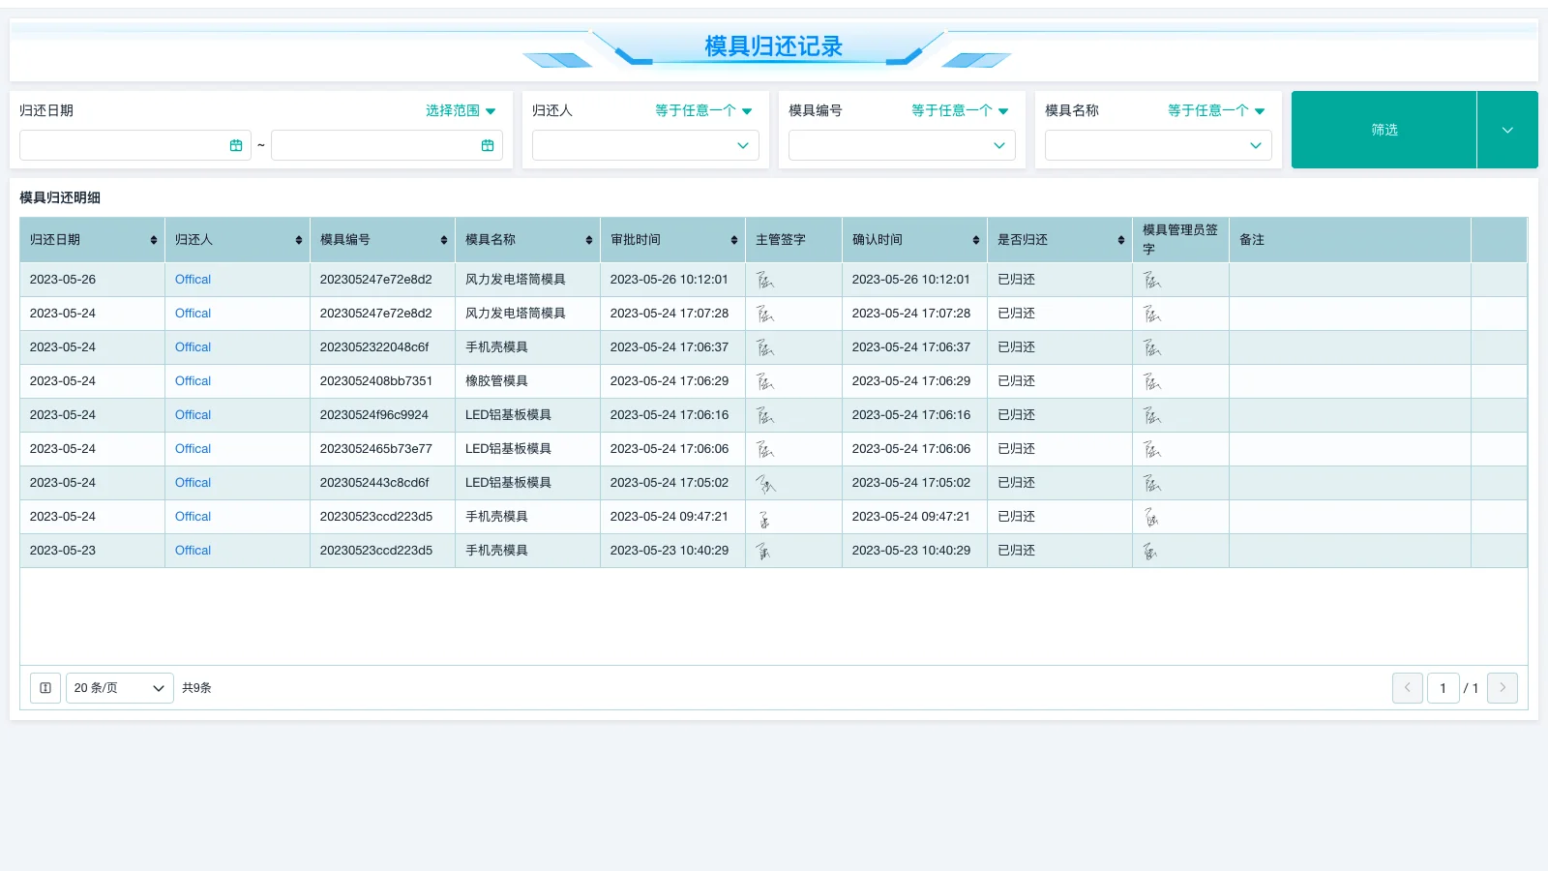
Task: Open the 模具编号 filter dropdown
Action: (901, 145)
